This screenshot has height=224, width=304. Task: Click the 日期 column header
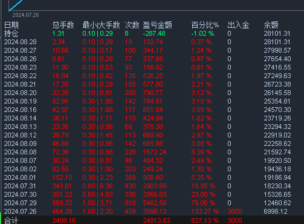[11, 25]
